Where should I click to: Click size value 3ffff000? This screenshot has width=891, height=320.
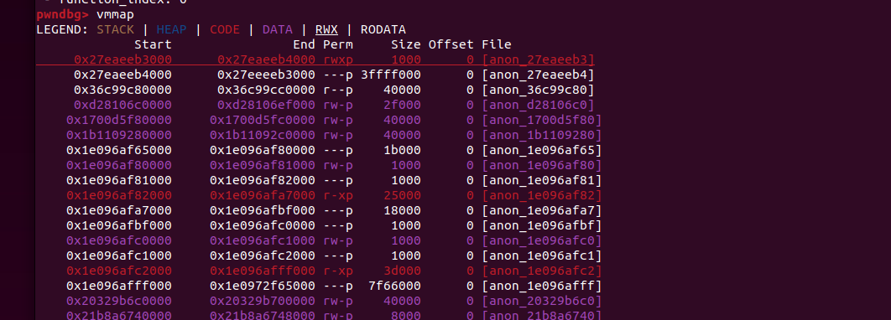pos(391,75)
